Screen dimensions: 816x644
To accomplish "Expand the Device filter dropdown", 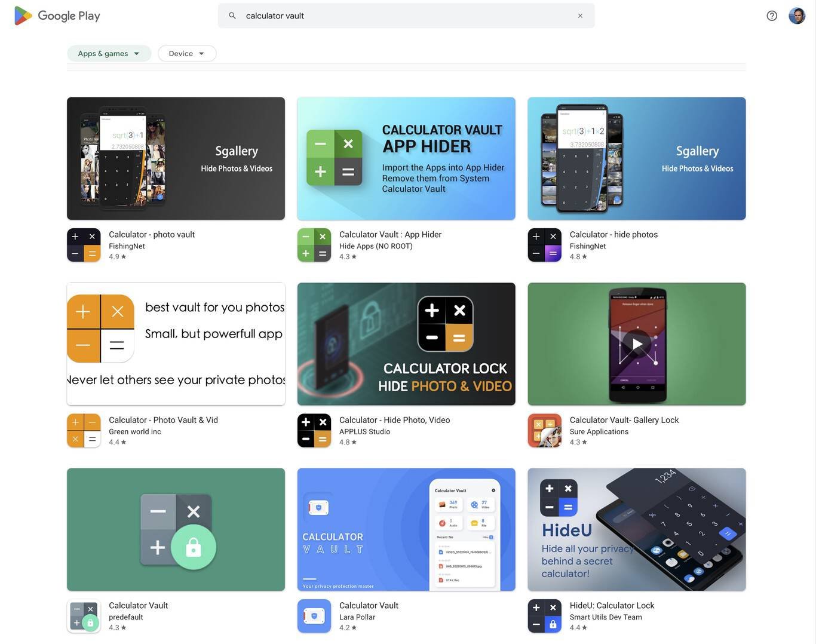I will pyautogui.click(x=187, y=53).
